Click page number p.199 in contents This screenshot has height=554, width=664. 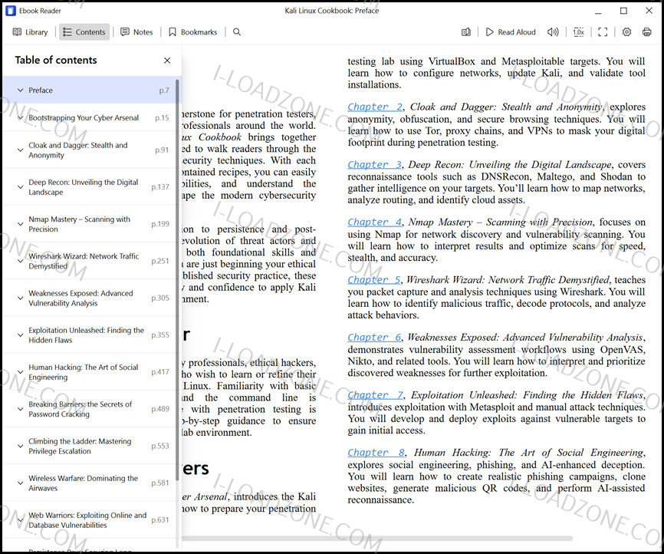click(x=160, y=224)
